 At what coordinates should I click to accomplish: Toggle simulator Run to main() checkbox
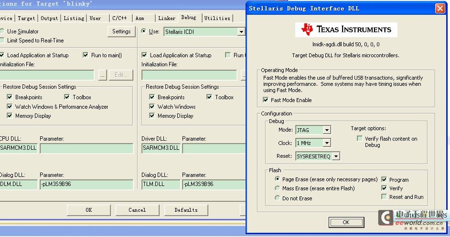click(86, 55)
